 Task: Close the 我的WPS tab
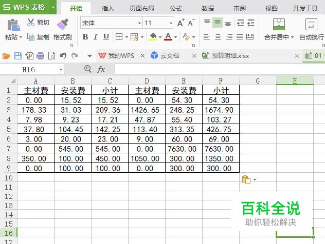coord(142,55)
